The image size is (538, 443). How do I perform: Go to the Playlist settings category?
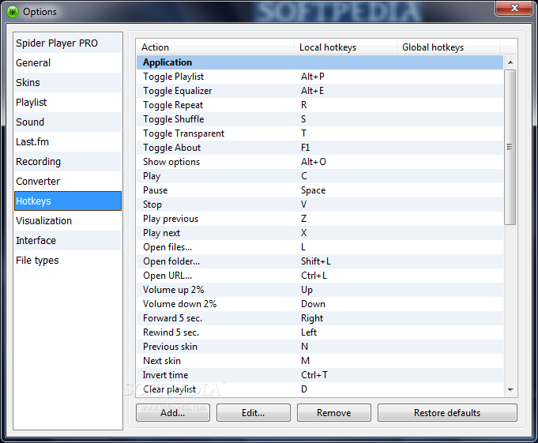68,102
